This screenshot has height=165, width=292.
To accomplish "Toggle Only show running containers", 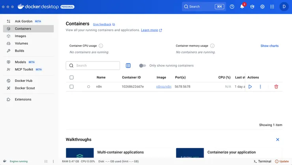I will 142,65.
